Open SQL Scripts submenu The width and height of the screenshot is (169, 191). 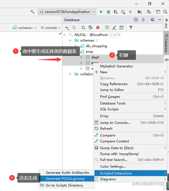pyautogui.click(x=130, y=109)
